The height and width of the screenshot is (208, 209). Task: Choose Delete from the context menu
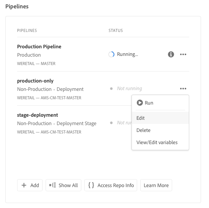[x=160, y=130]
